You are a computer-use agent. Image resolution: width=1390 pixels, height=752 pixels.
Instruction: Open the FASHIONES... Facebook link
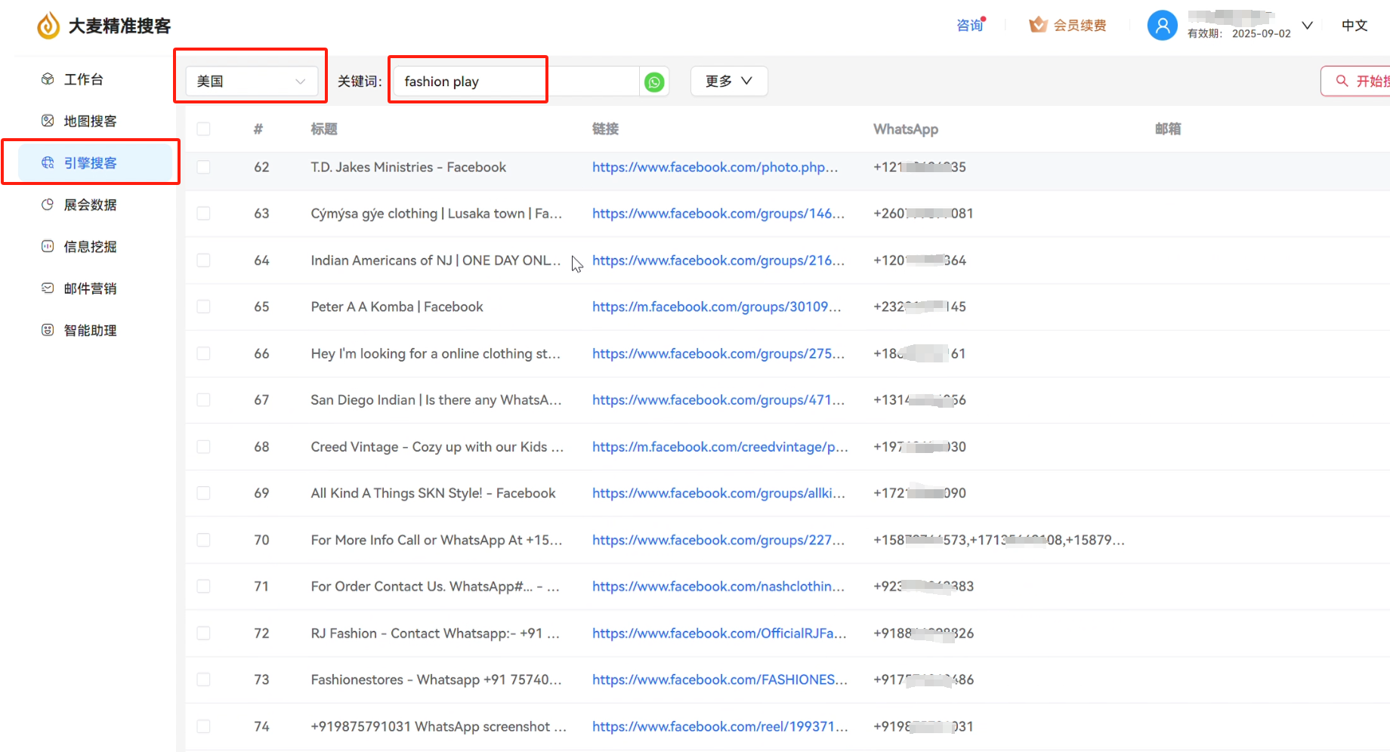[720, 680]
